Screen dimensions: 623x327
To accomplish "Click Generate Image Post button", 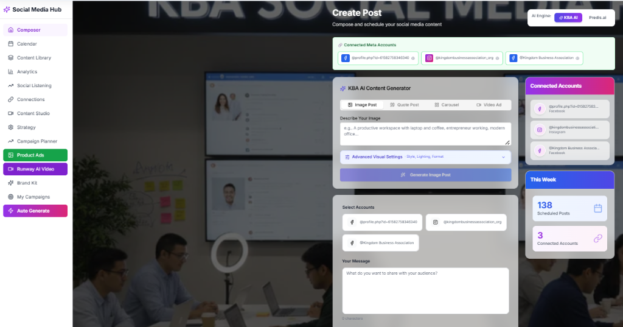I will pyautogui.click(x=425, y=175).
